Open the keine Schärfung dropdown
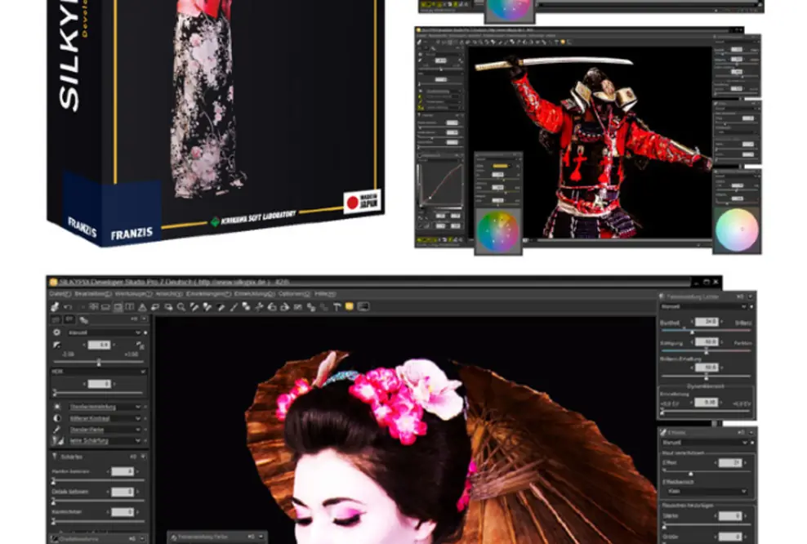Screen dimensions: 807x544 (105, 440)
